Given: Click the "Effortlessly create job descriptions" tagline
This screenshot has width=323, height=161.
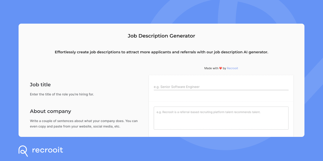Looking at the screenshot, I should (161, 52).
